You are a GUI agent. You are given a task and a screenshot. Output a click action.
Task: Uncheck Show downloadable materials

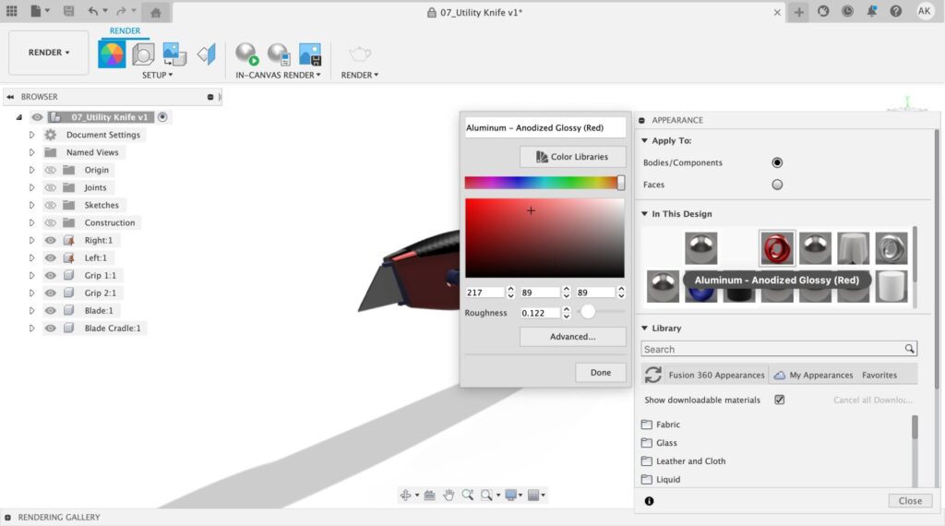point(780,400)
